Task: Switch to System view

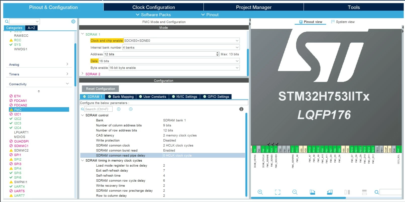Action: [x=343, y=22]
